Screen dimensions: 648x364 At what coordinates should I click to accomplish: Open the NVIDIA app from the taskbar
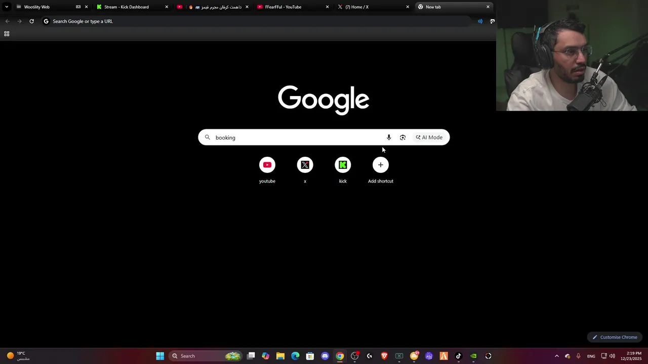pyautogui.click(x=473, y=356)
